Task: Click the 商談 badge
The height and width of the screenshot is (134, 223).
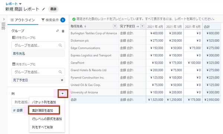Action: 53,9
